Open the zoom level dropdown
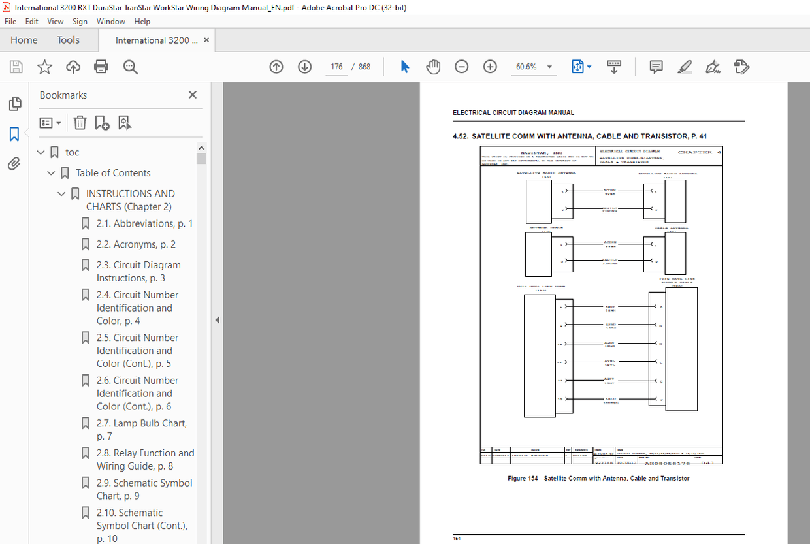The height and width of the screenshot is (544, 810). click(x=549, y=67)
